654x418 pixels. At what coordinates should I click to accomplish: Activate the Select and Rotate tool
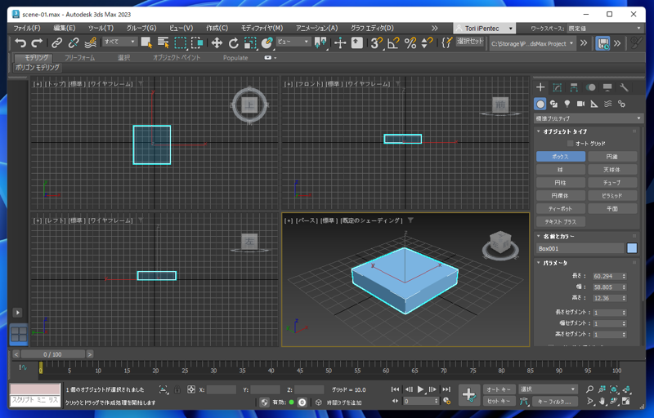[x=233, y=42]
